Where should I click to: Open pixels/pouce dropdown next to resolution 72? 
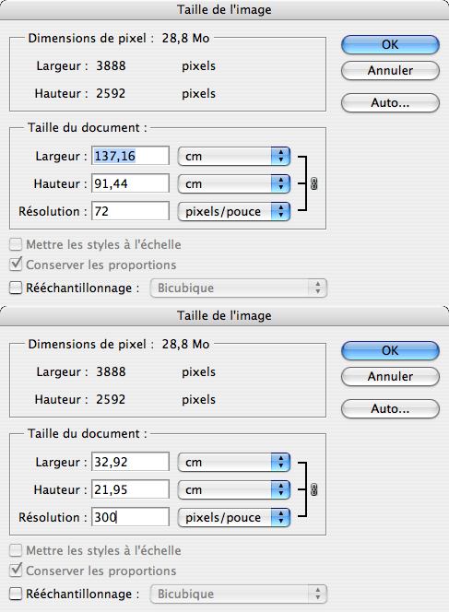coord(234,212)
